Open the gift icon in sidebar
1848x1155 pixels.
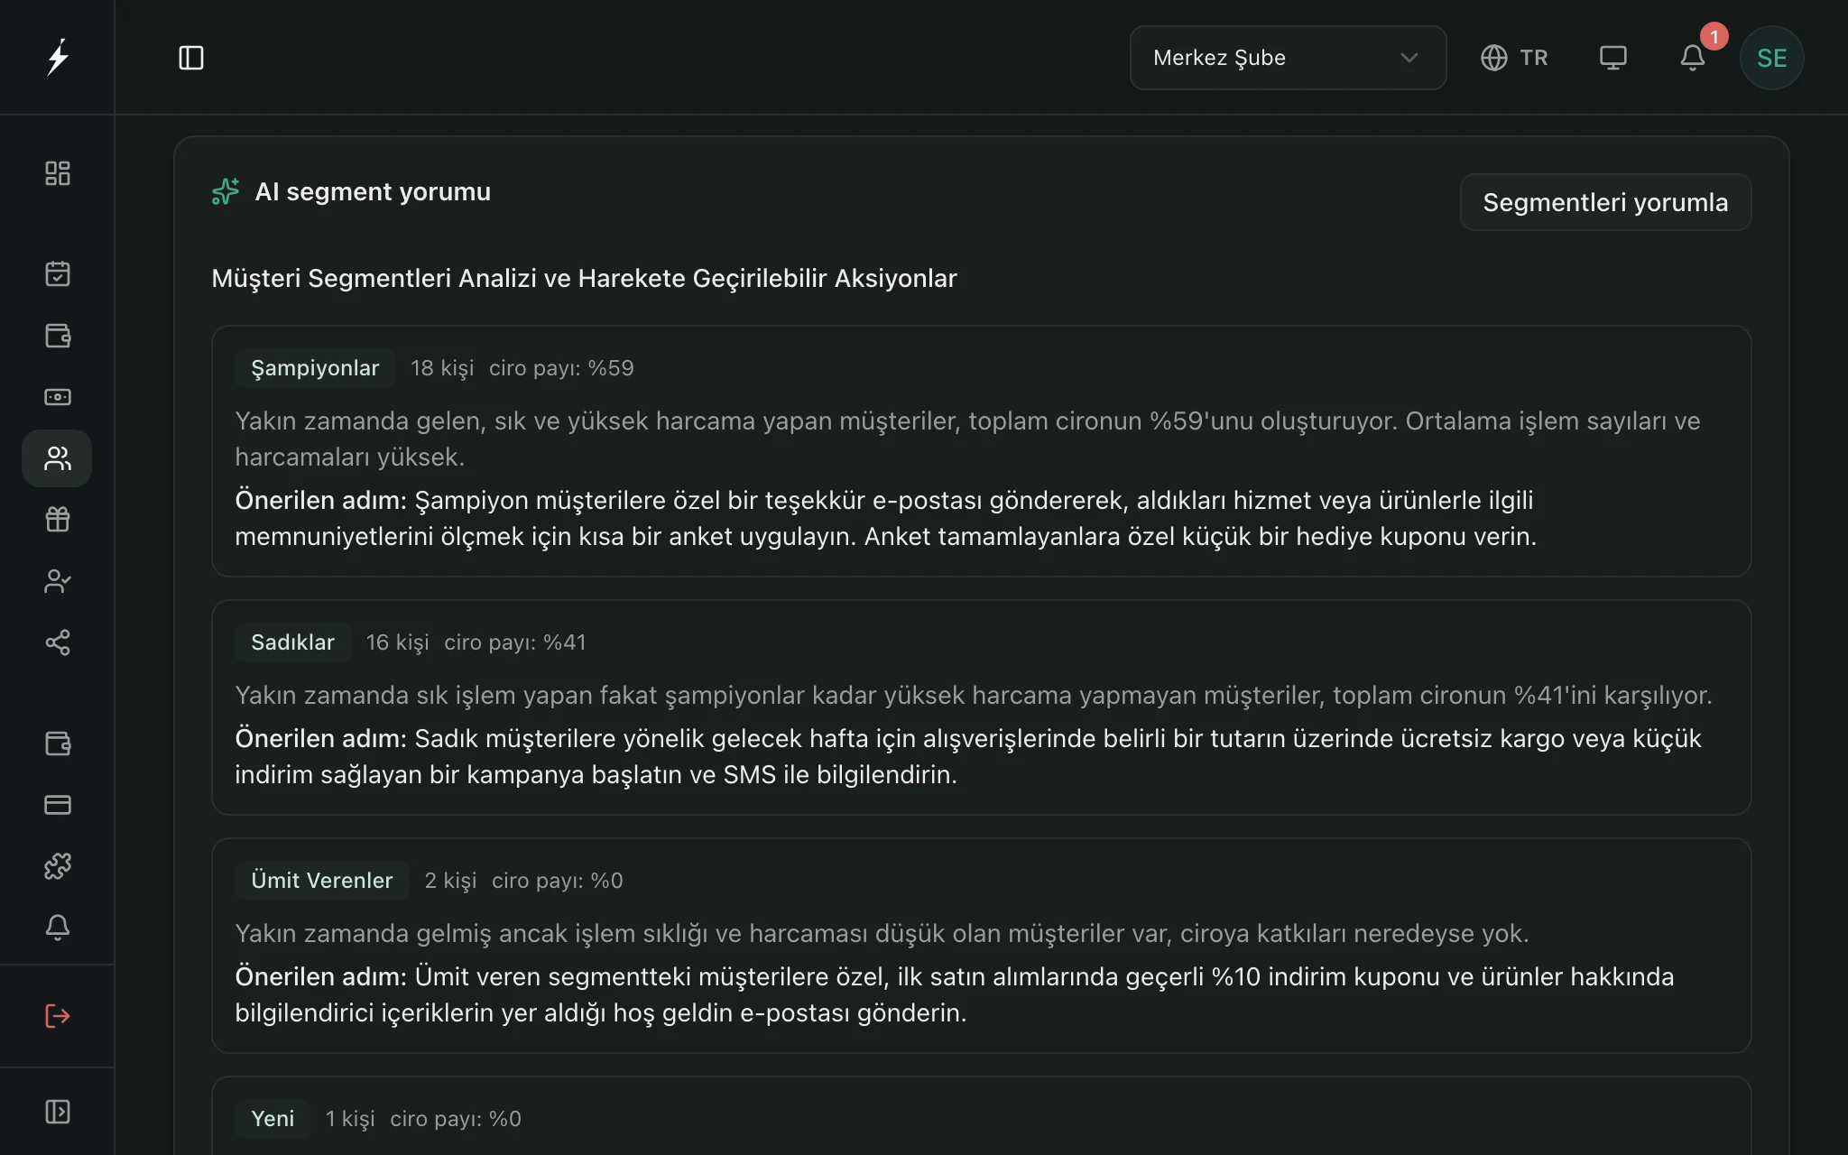[58, 520]
